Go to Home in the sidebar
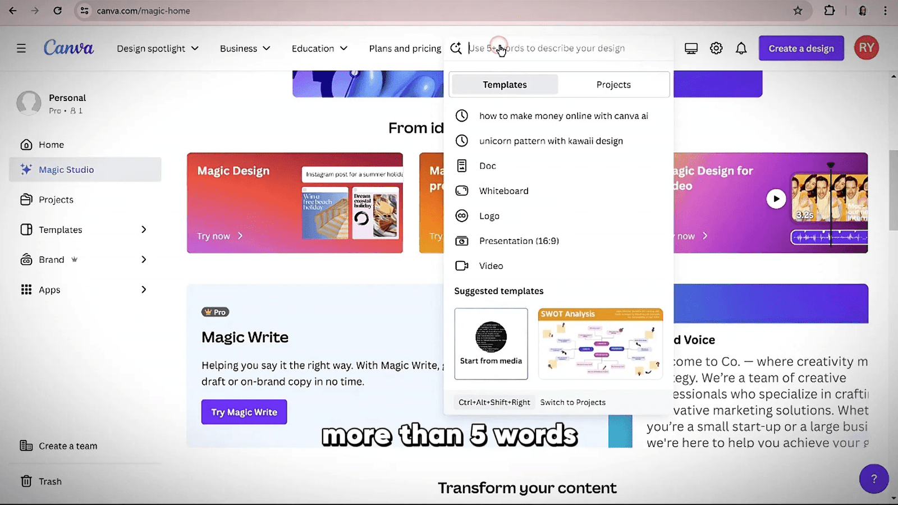Image resolution: width=898 pixels, height=505 pixels. tap(85, 145)
